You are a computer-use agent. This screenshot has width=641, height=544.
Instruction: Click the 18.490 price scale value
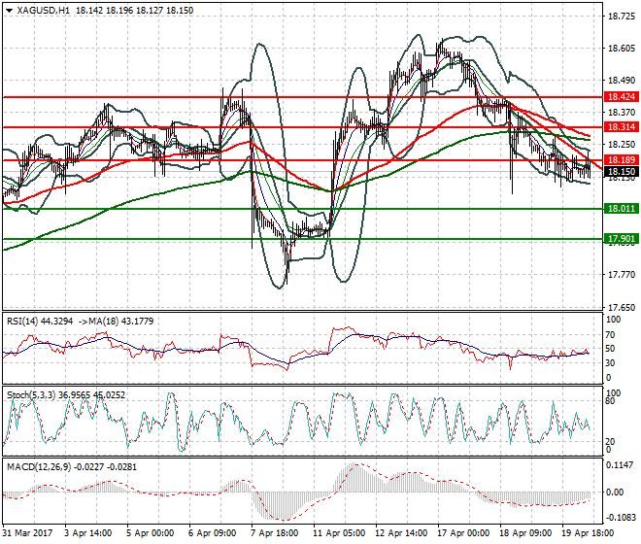tap(622, 81)
